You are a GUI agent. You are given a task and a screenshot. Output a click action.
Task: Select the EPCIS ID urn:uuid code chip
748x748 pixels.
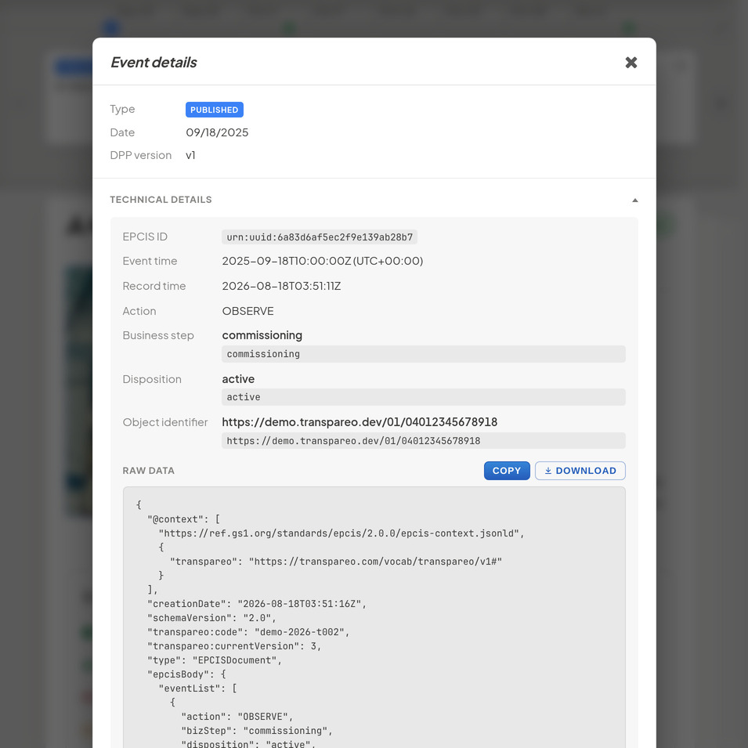[x=319, y=237]
